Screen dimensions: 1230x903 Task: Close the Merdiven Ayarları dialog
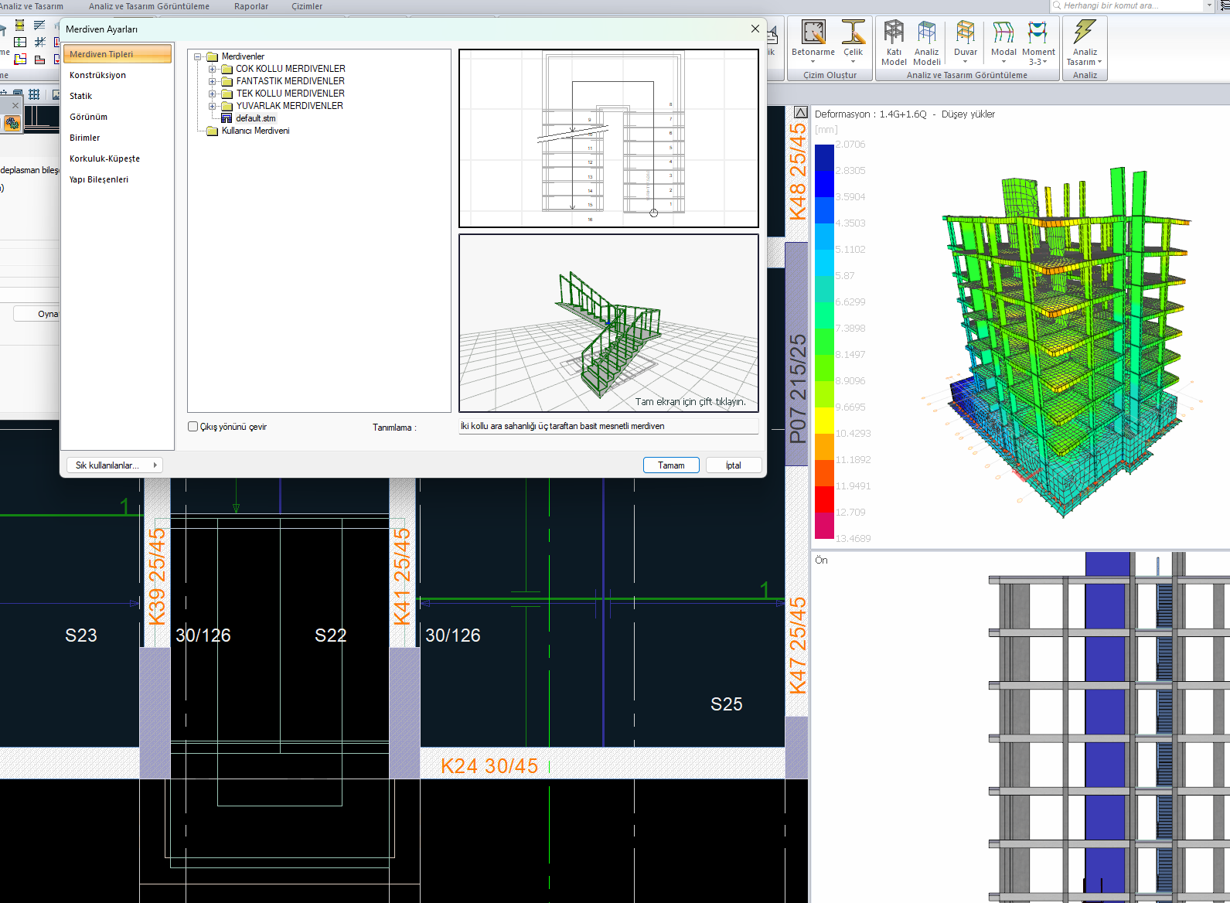[755, 29]
